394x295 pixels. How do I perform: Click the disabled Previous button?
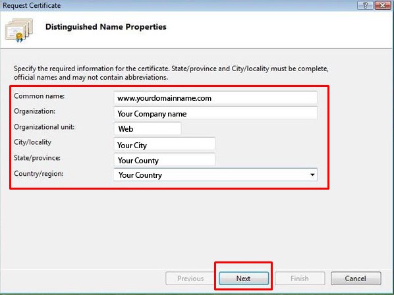pyautogui.click(x=190, y=279)
